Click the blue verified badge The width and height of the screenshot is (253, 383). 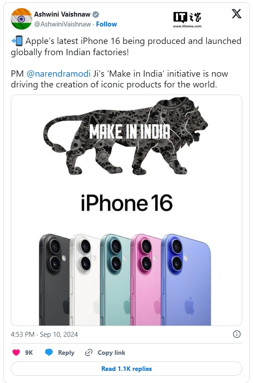pos(96,14)
